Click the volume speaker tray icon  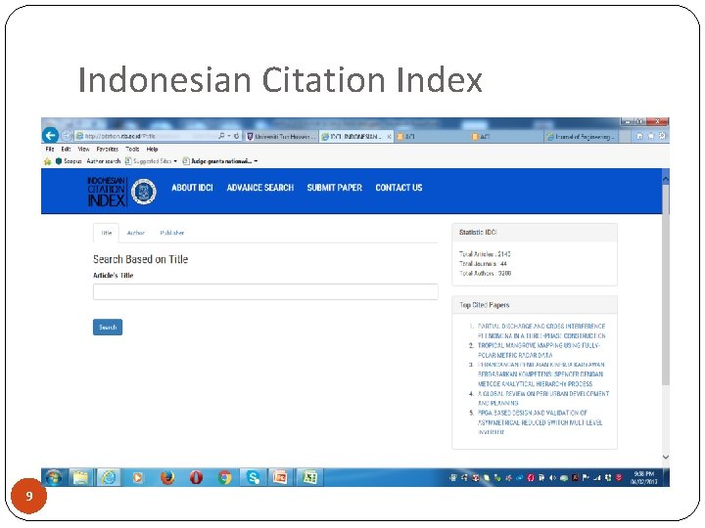click(x=552, y=478)
